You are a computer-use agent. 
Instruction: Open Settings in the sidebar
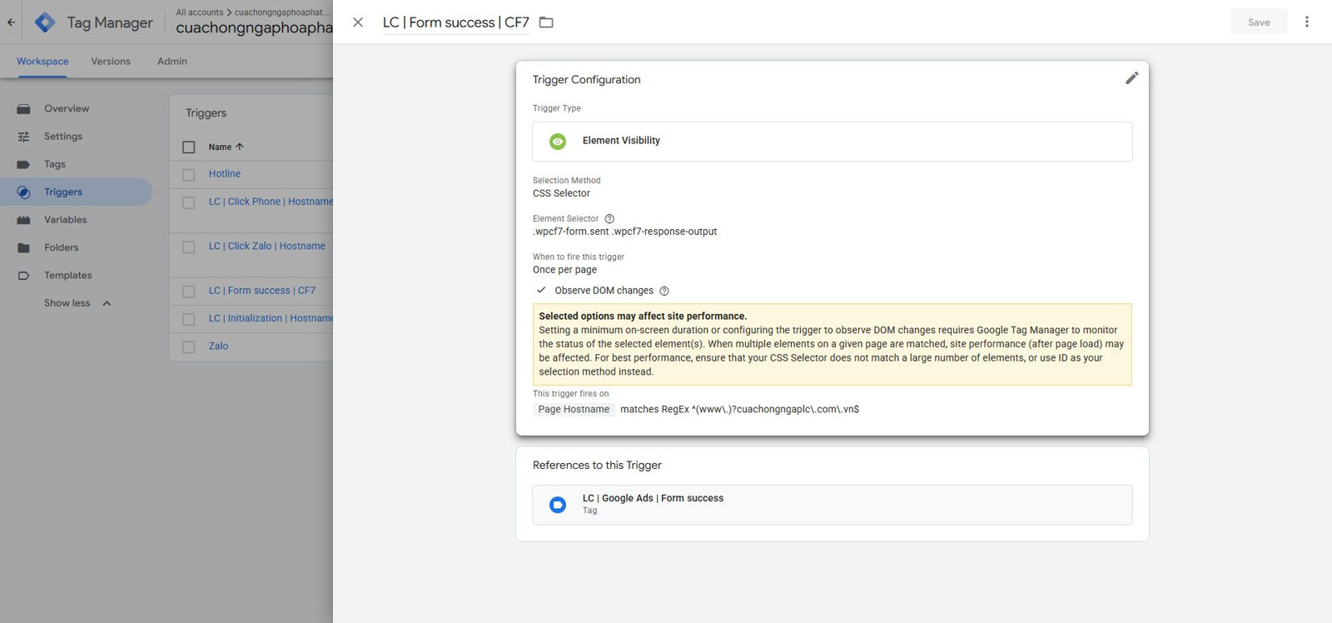coord(63,137)
